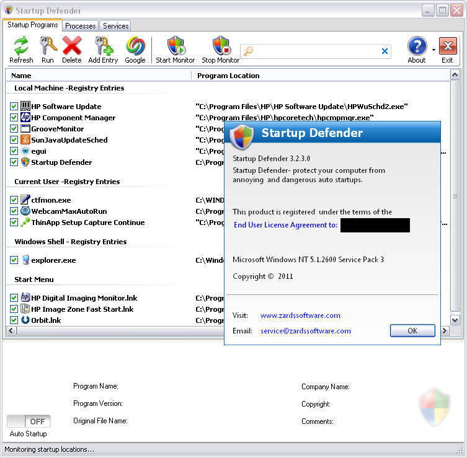This screenshot has width=467, height=458.
Task: Click the ThinApp Setup Capture icon
Action: (x=25, y=222)
